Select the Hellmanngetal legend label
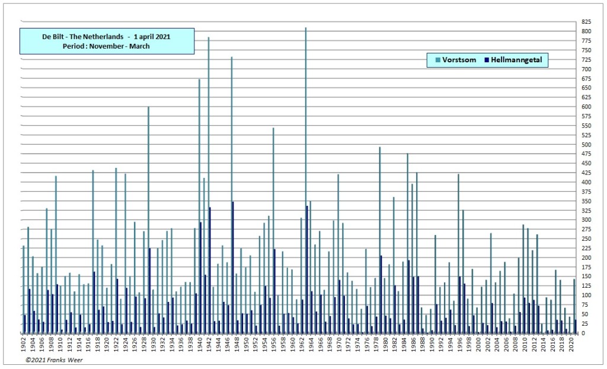 tap(517, 60)
